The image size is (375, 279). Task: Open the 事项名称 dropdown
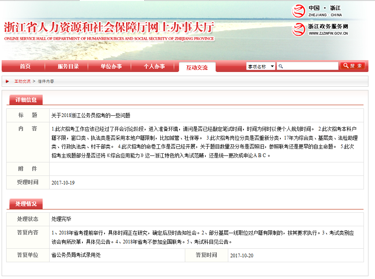[x=261, y=66]
